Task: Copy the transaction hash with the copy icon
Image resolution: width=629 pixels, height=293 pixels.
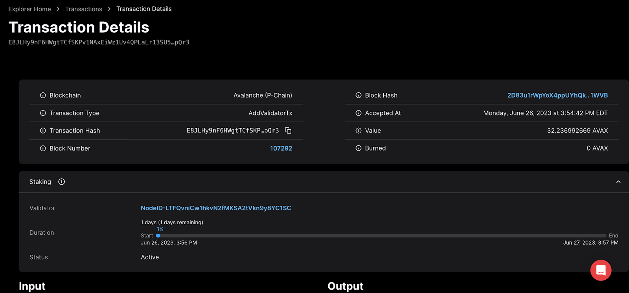Action: coord(288,131)
